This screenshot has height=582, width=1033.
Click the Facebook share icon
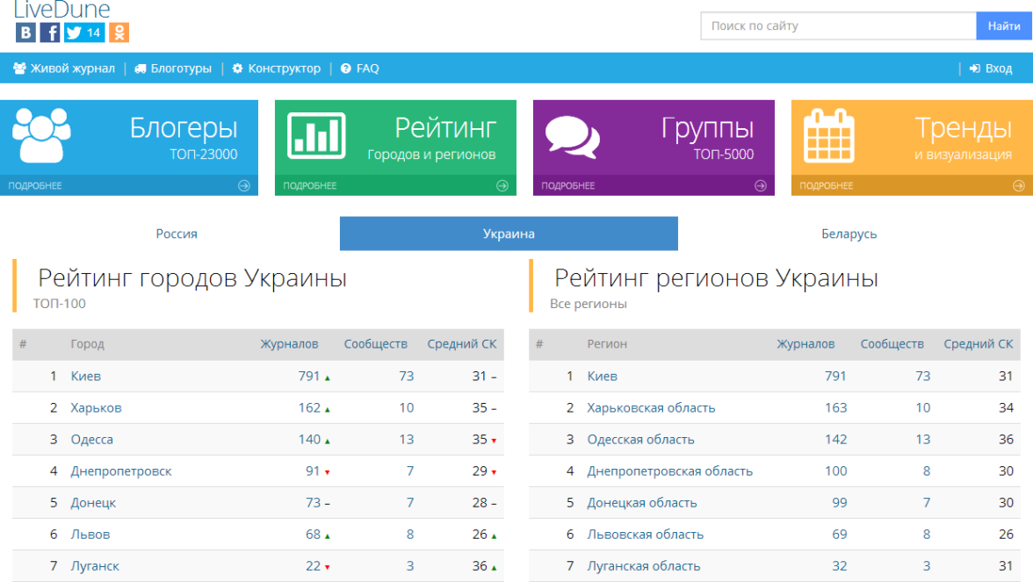point(51,32)
